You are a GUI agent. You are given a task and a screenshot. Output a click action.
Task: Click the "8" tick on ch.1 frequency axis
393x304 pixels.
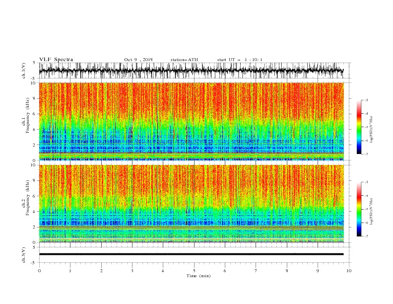pos(34,98)
